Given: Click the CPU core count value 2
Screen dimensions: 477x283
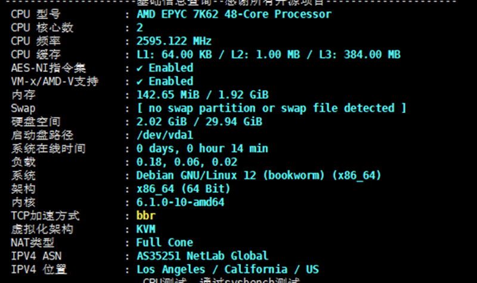Looking at the screenshot, I should click(x=140, y=27).
